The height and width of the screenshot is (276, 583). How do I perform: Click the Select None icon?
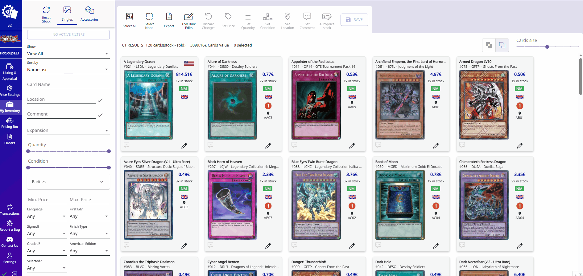(x=149, y=16)
